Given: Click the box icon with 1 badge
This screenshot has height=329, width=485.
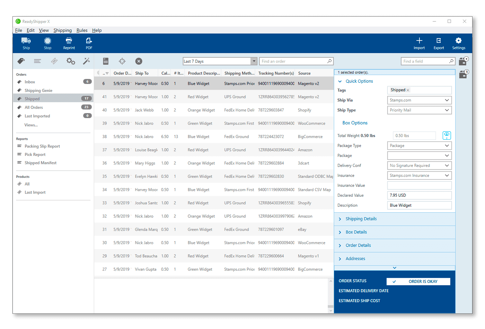Looking at the screenshot, I should (x=464, y=74).
